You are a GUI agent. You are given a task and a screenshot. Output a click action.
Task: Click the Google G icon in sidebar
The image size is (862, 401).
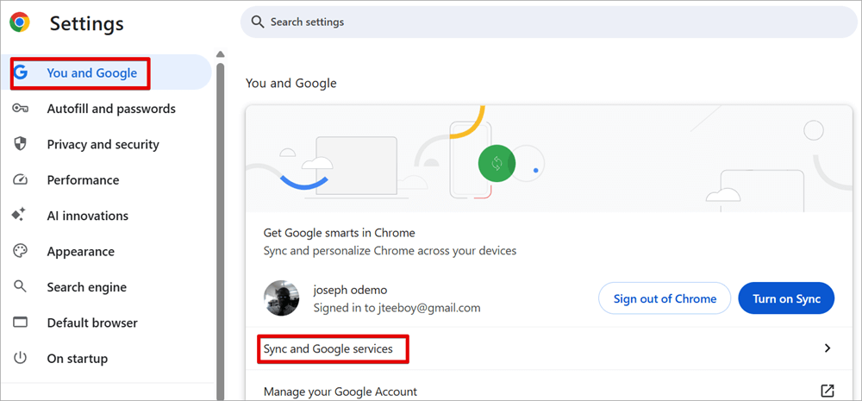coord(21,73)
